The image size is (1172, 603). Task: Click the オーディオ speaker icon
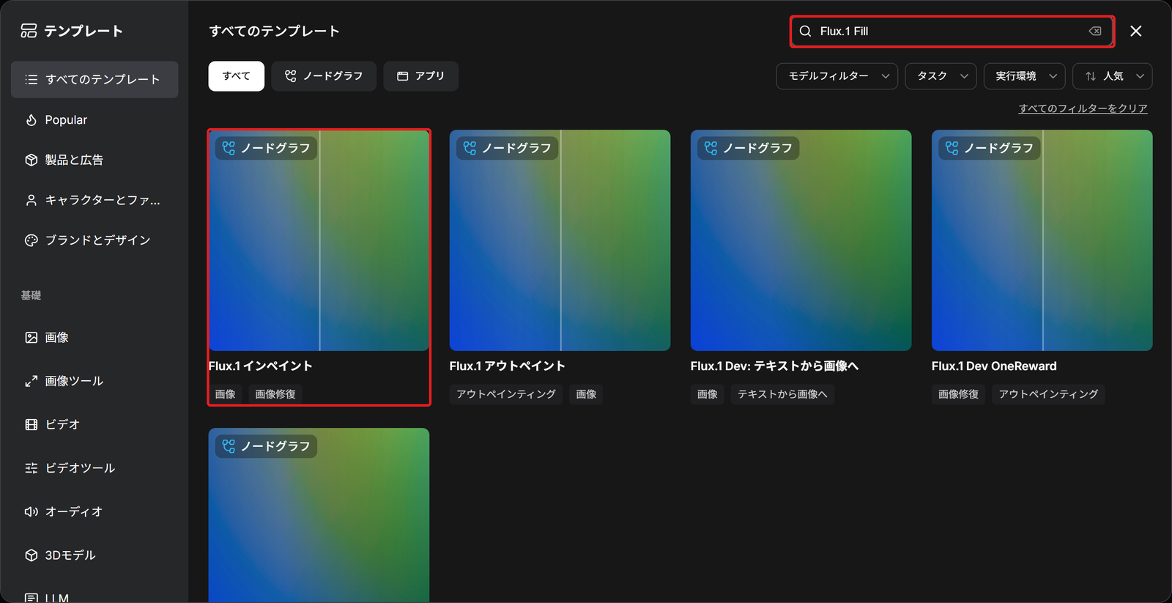tap(31, 511)
